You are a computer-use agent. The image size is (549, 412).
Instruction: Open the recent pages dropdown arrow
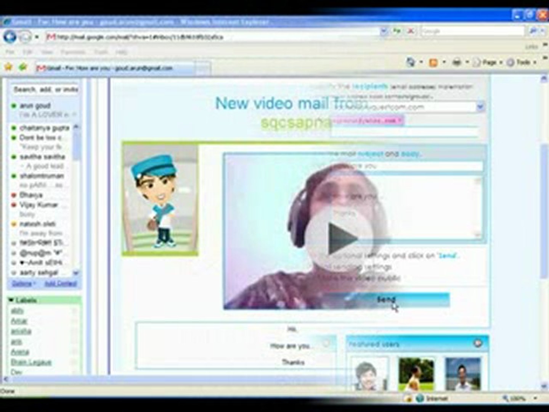click(x=37, y=37)
